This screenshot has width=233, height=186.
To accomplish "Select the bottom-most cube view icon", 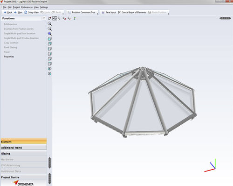I will click(49, 73).
